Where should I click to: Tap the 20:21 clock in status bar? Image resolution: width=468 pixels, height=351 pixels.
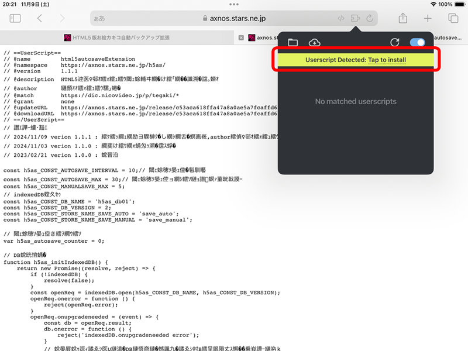(x=9, y=4)
